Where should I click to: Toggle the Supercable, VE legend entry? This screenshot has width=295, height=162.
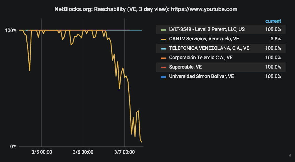coord(185,67)
